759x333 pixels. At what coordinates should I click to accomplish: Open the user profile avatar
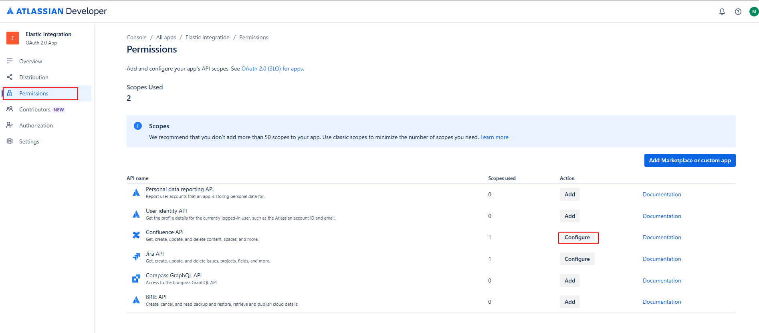(754, 12)
